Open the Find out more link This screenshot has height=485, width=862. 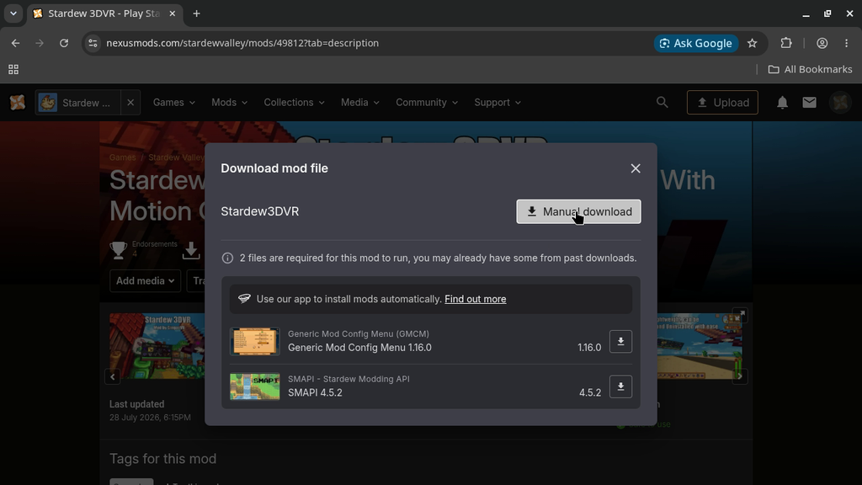(476, 299)
